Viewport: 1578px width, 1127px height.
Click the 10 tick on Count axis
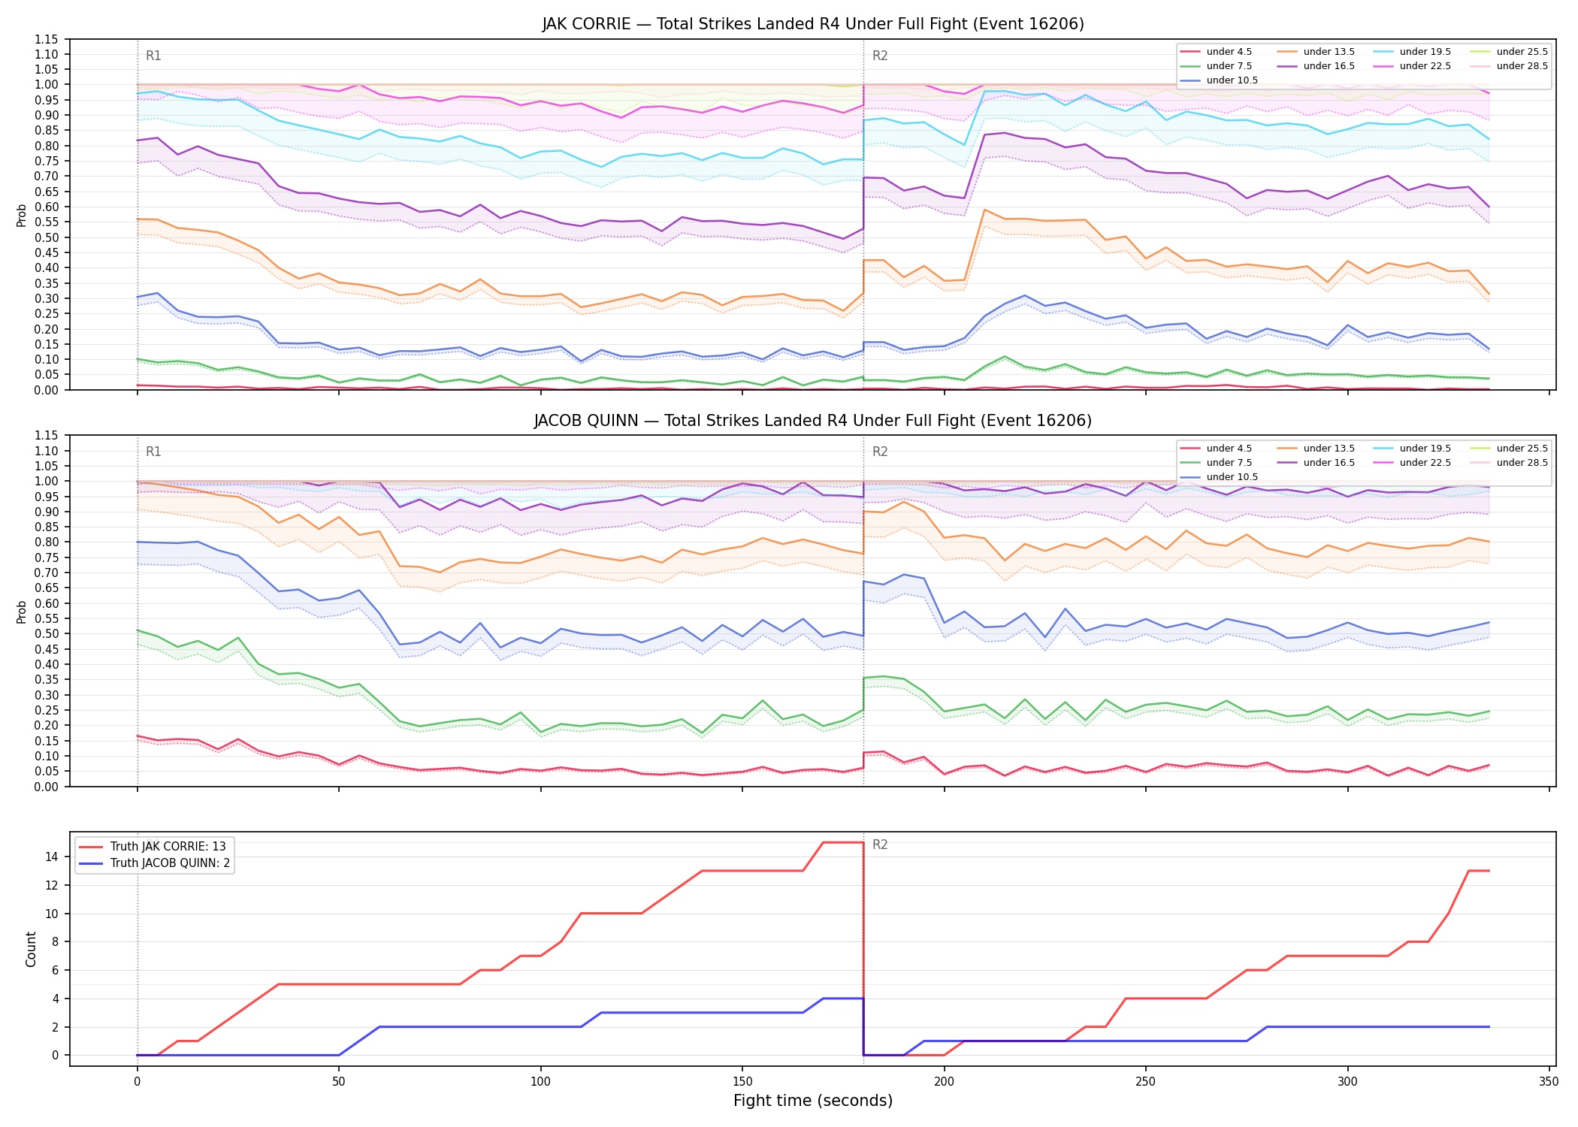pos(52,914)
